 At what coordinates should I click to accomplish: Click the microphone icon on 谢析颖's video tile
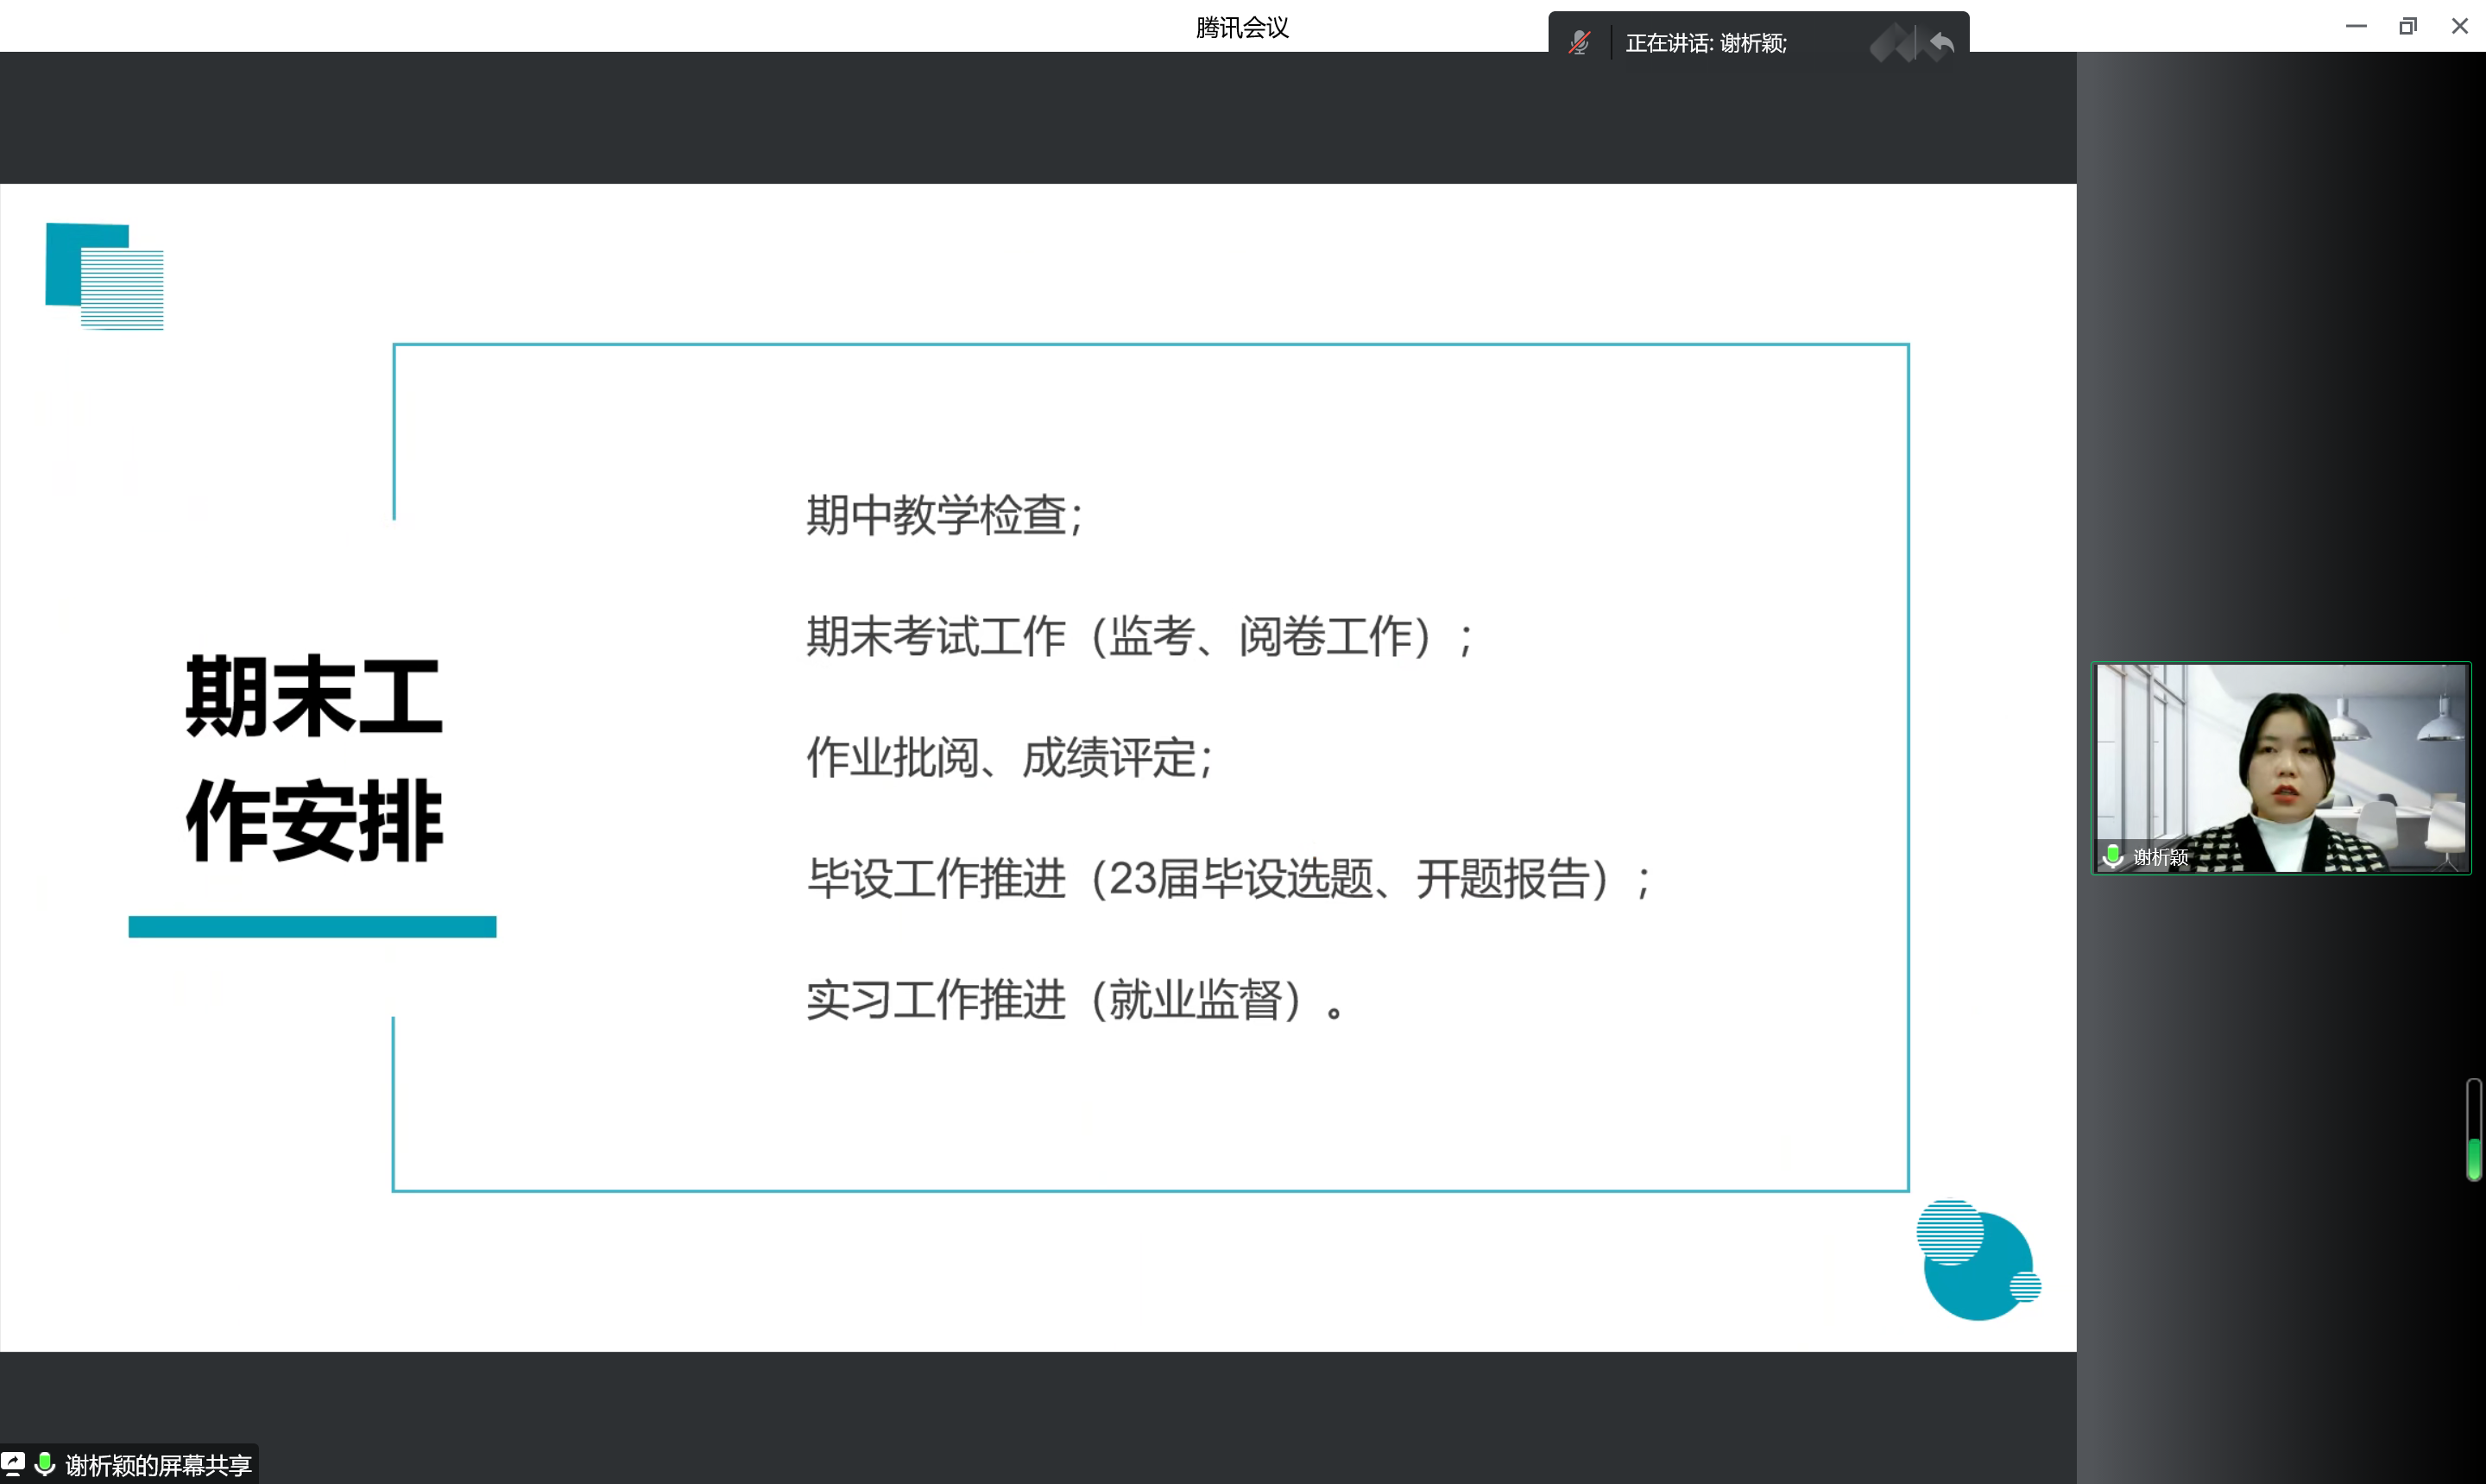point(2112,856)
